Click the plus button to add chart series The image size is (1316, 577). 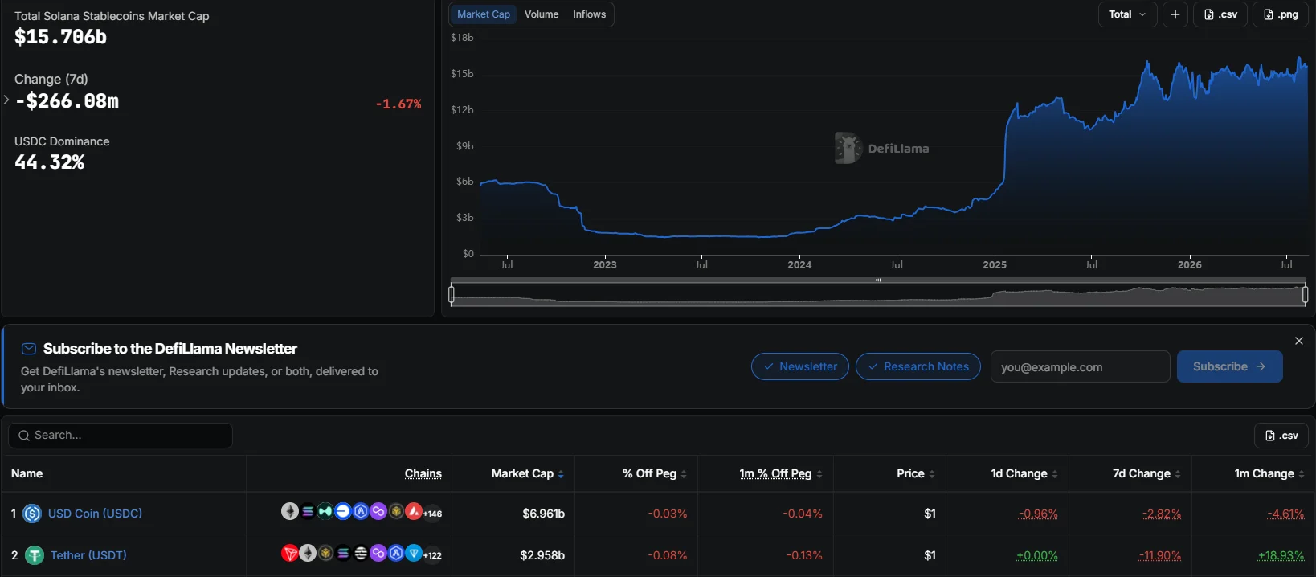point(1175,14)
